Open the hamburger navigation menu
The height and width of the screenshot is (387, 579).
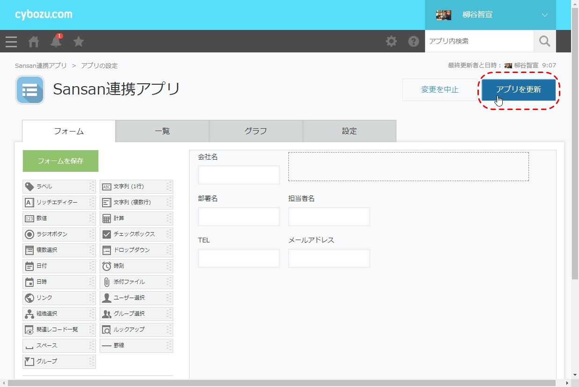[11, 42]
